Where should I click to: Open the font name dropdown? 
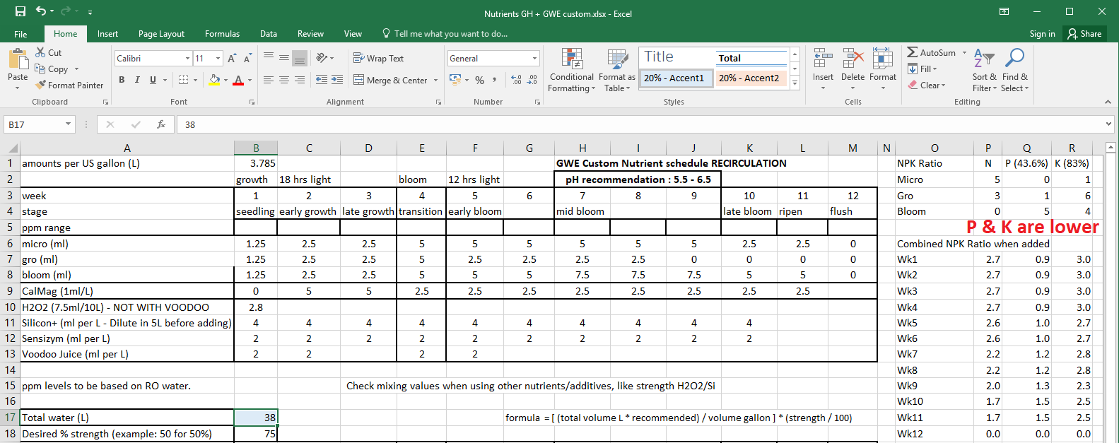187,59
